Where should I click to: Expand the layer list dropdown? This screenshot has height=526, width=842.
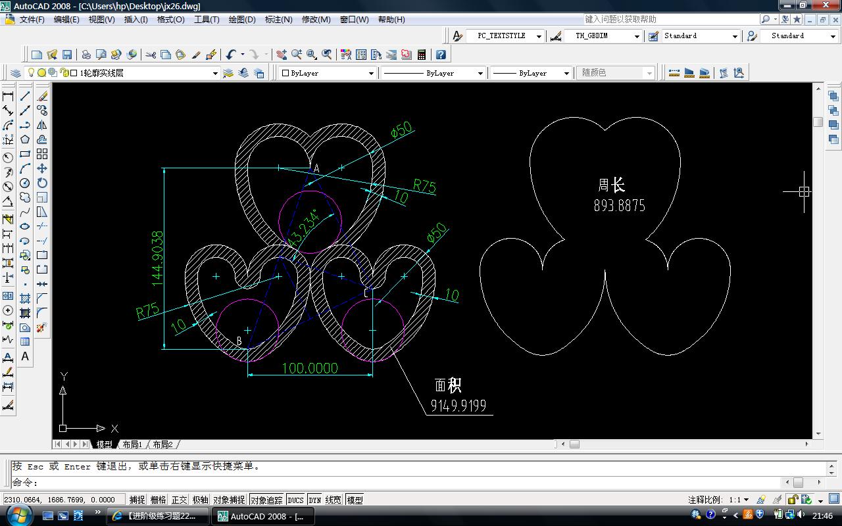215,73
